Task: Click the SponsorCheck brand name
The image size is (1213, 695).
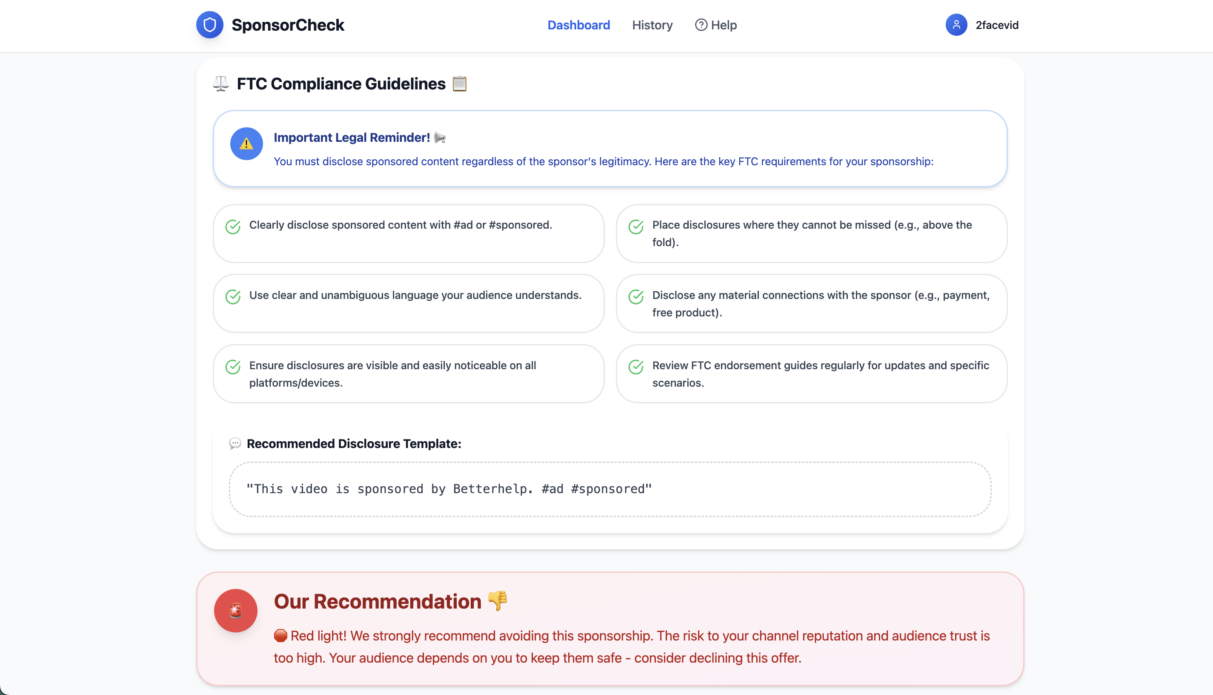Action: tap(288, 25)
